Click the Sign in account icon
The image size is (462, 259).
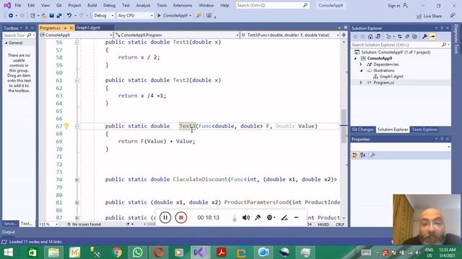[x=406, y=5]
